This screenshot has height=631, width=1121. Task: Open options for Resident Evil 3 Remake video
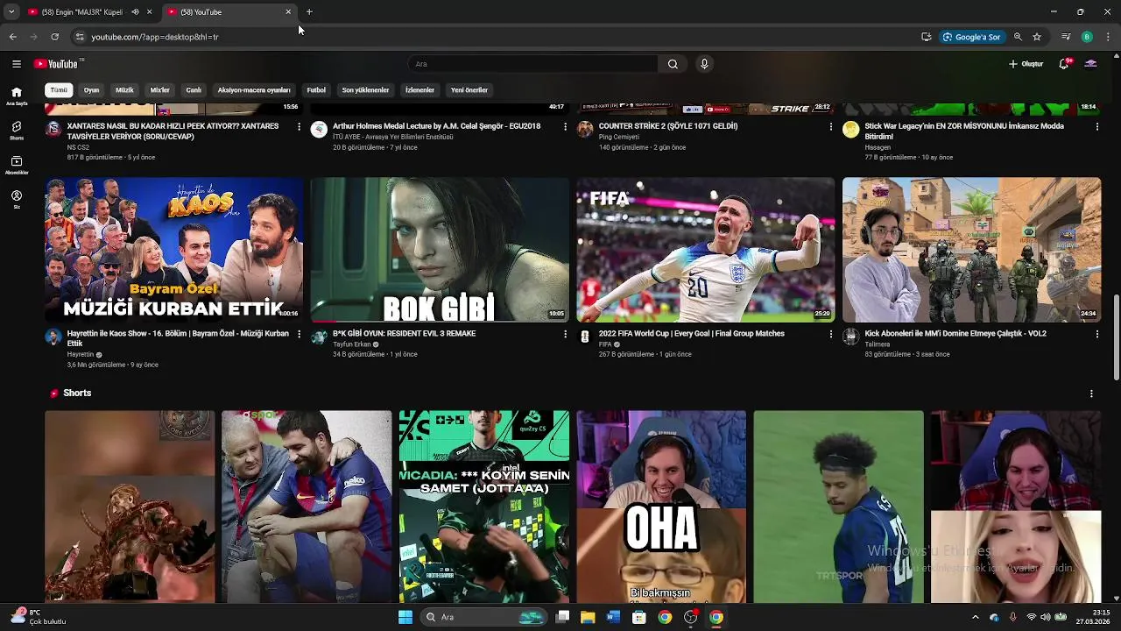pyautogui.click(x=565, y=334)
